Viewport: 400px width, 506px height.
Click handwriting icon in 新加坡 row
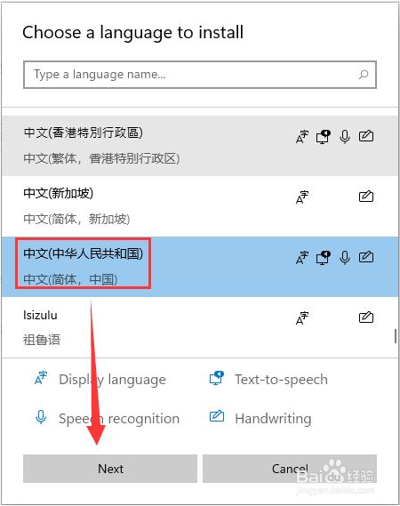(x=366, y=197)
